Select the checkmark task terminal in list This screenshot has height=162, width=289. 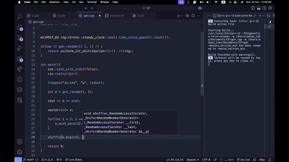[270, 27]
